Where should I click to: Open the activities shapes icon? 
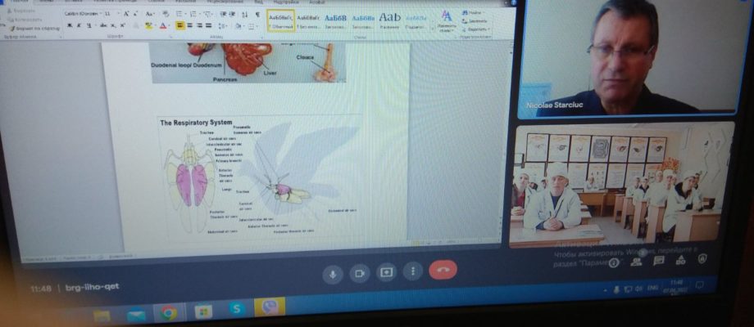[680, 260]
